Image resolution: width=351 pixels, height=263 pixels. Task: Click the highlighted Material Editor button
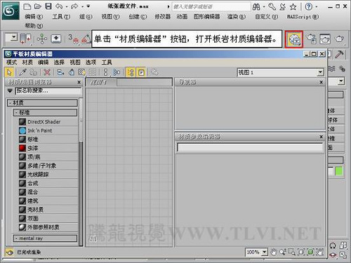tap(294, 39)
